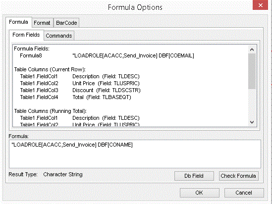
Task: Click the Check Formula button
Action: (238, 176)
